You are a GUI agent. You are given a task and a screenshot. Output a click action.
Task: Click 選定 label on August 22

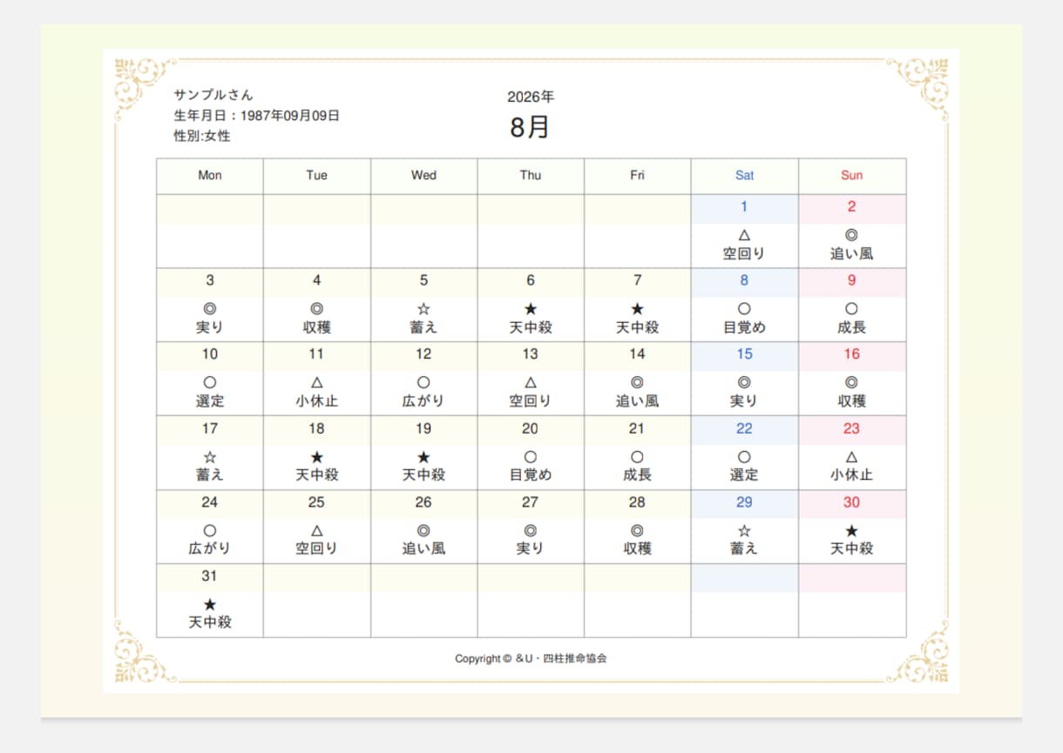(x=744, y=475)
